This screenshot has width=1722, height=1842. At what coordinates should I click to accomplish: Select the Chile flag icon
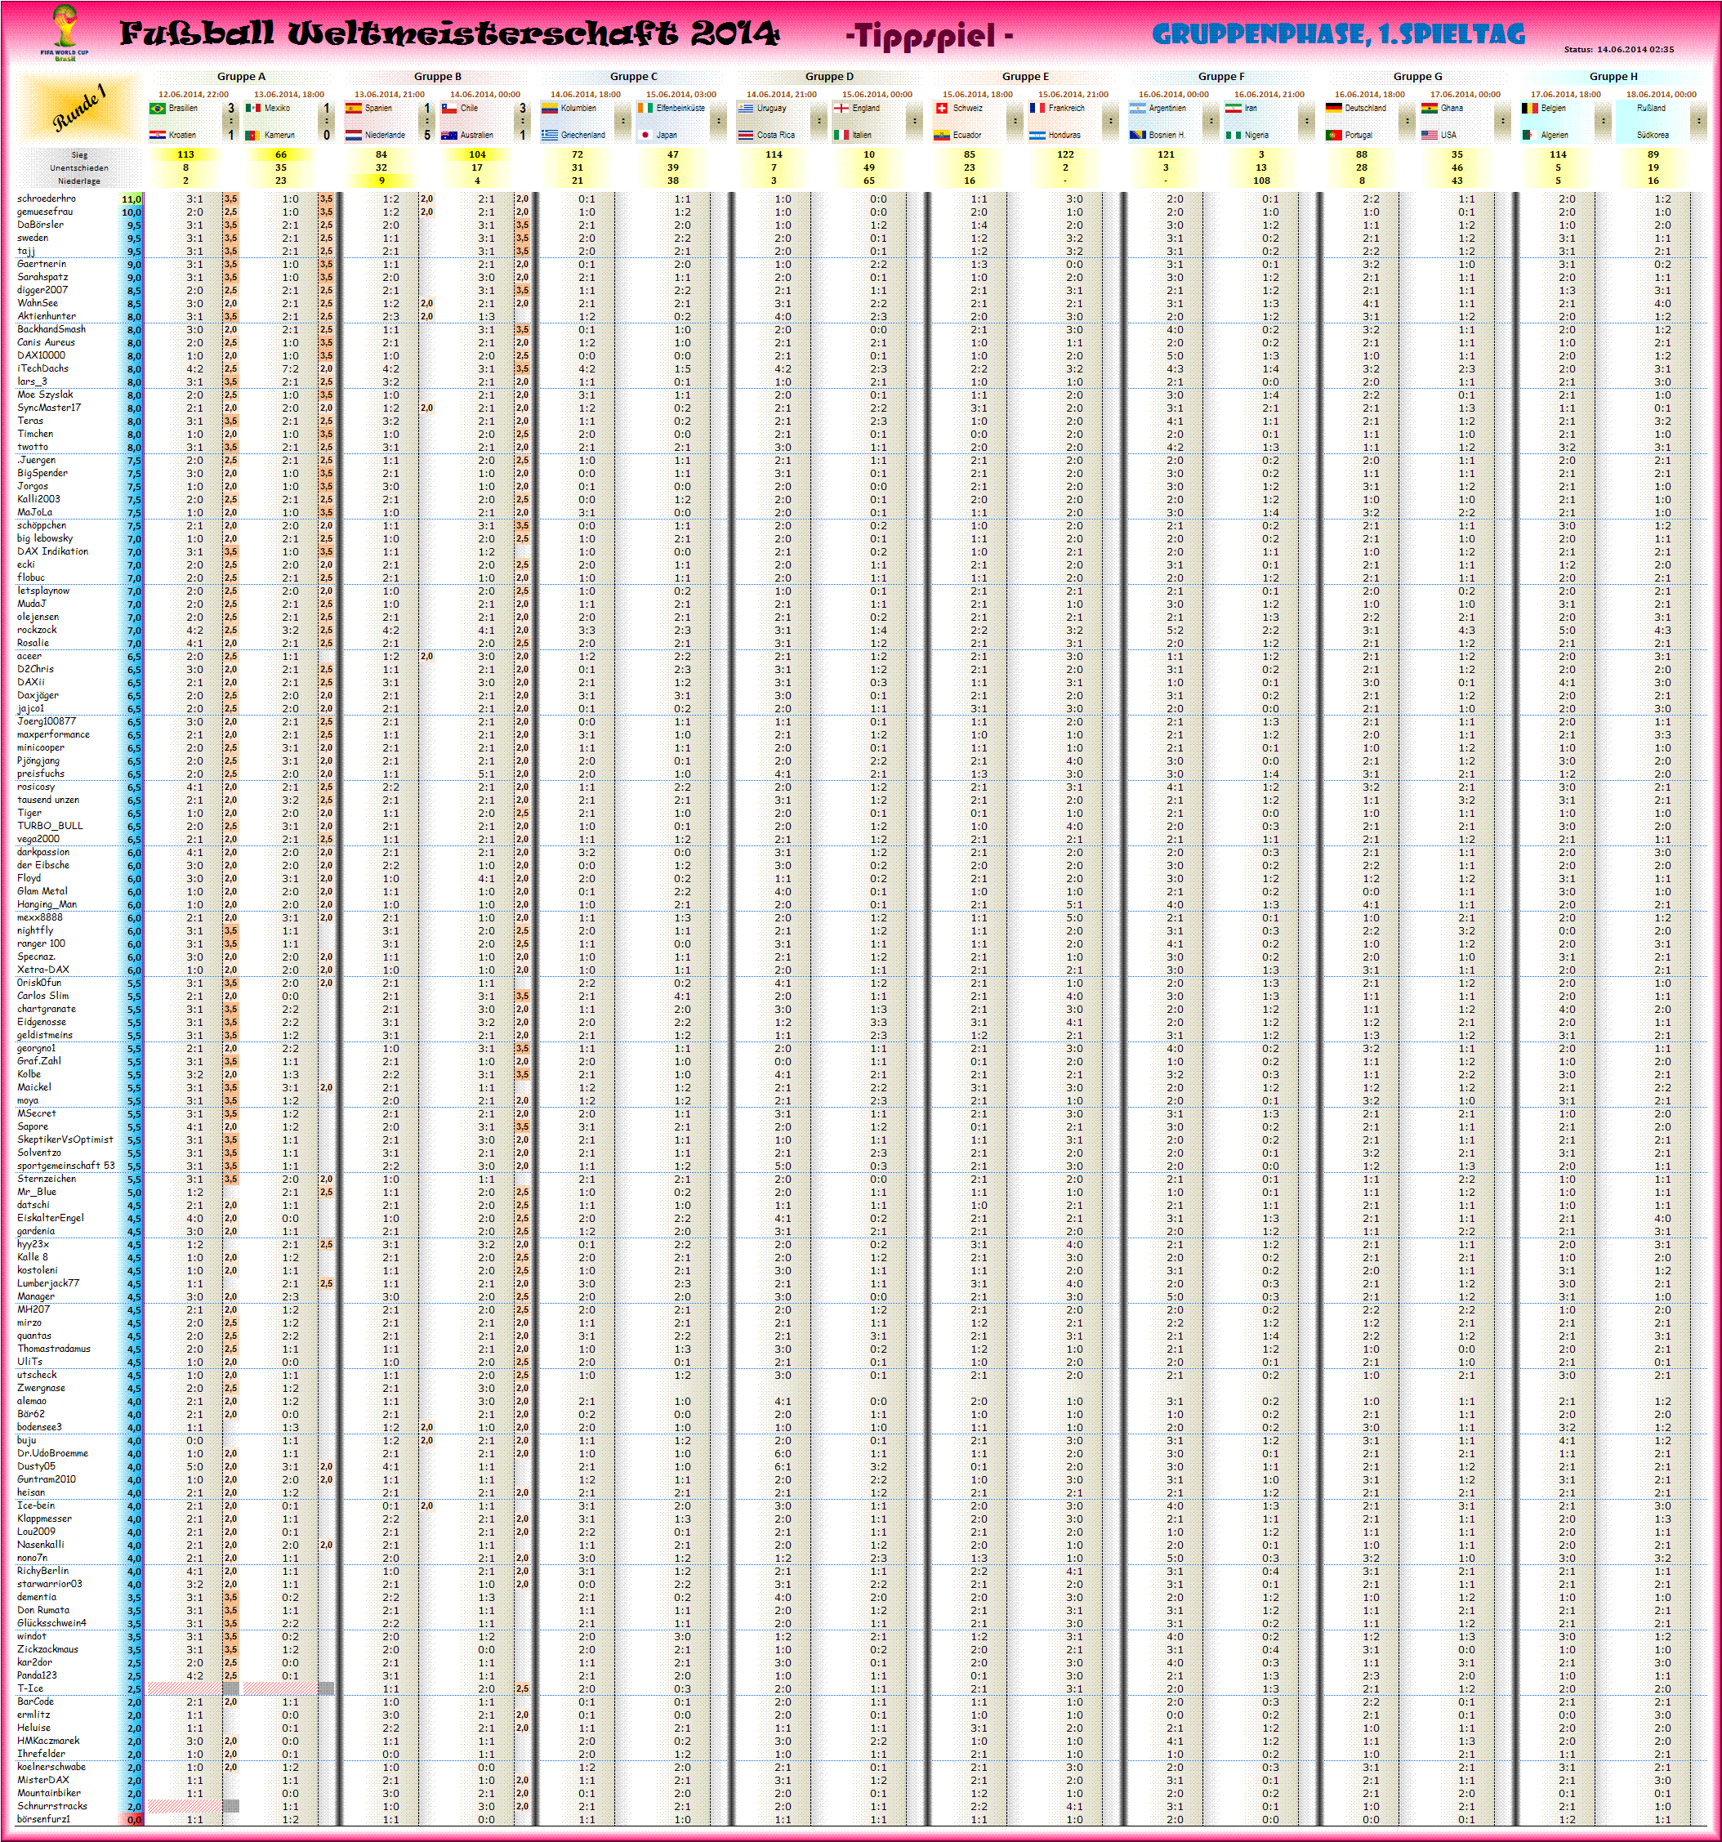point(448,109)
